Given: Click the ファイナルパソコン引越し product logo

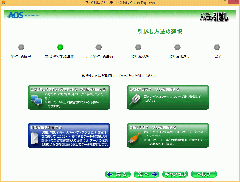Looking at the screenshot, I should [x=214, y=17].
